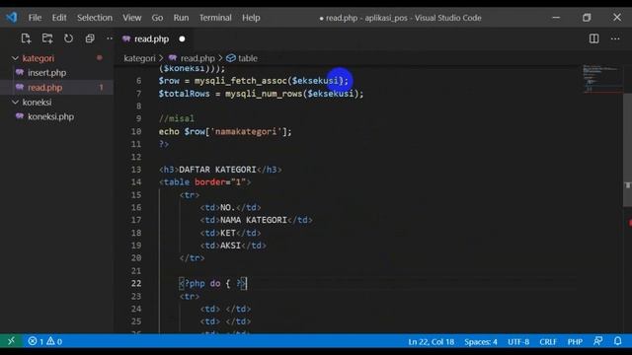Viewport: 632px width, 355px height.
Task: Open koneksi.php file
Action: 50,116
